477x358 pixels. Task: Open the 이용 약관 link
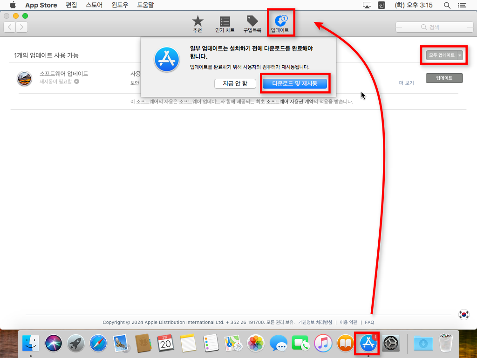point(348,322)
